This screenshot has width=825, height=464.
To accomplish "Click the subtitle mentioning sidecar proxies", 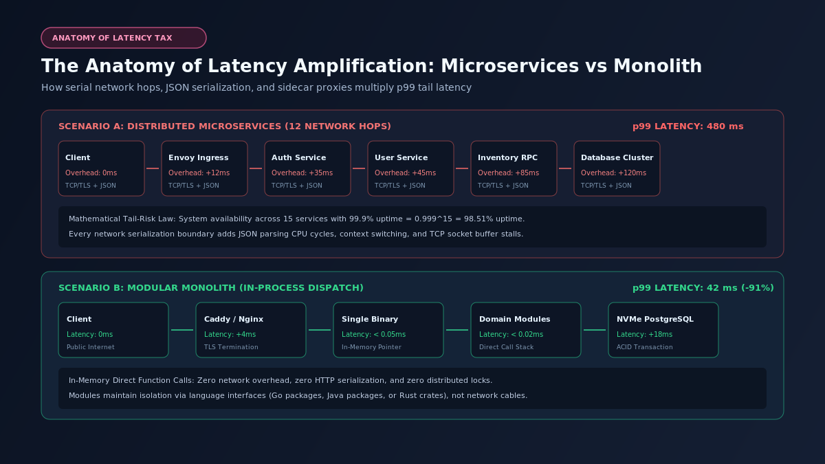I will tap(256, 87).
